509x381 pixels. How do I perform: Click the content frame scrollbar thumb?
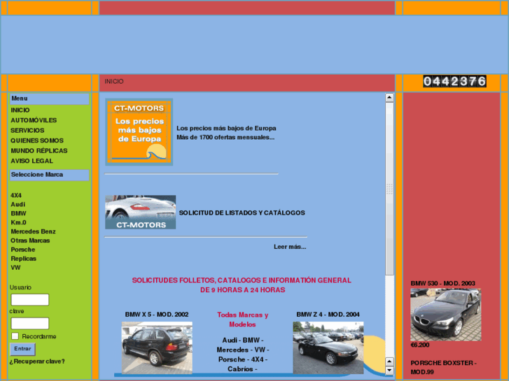pos(389,188)
